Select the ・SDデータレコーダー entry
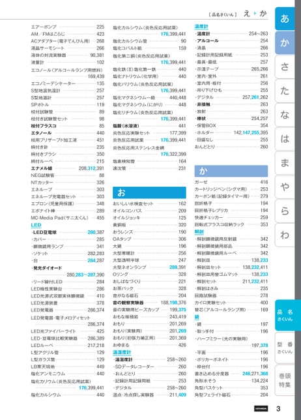 149,367
